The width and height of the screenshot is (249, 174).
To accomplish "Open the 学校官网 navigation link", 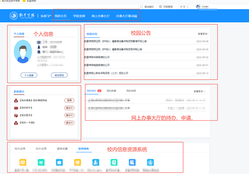I will point(79,16).
